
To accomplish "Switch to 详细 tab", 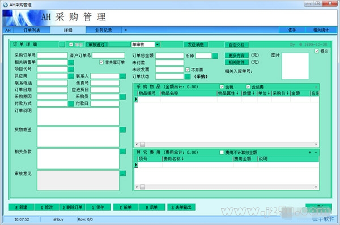I will pyautogui.click(x=68, y=30).
